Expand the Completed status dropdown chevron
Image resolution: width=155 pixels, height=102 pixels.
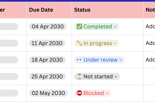115,27
